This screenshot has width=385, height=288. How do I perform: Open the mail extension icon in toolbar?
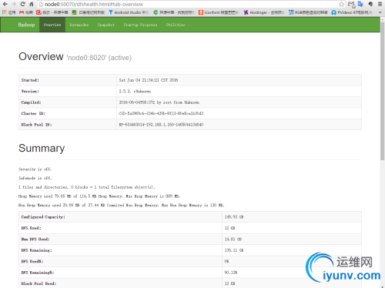click(351, 4)
